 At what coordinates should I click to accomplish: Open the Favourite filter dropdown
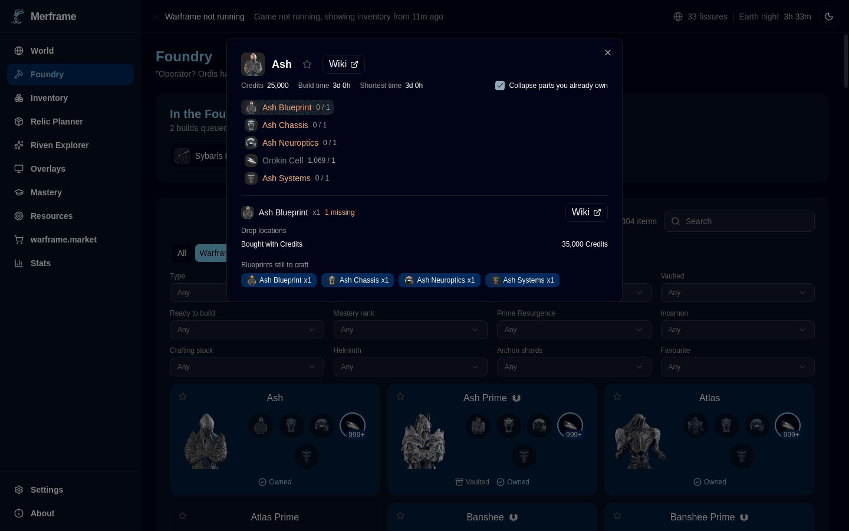[x=738, y=367]
